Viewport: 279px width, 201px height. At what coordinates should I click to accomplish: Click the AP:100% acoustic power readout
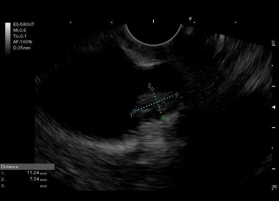coord(22,42)
